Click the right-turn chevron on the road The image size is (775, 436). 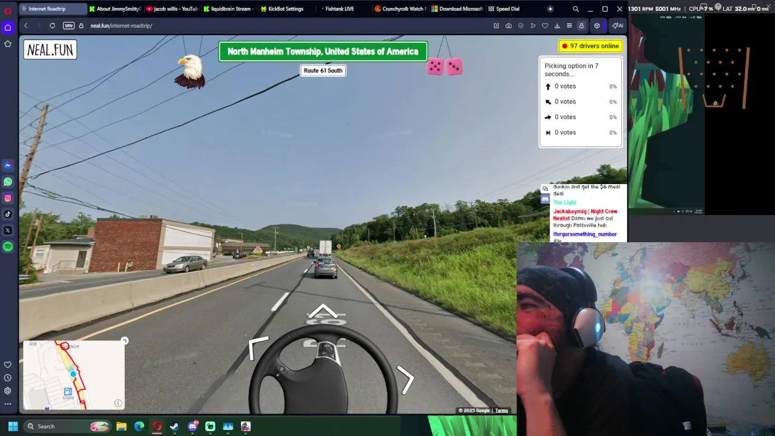[406, 379]
